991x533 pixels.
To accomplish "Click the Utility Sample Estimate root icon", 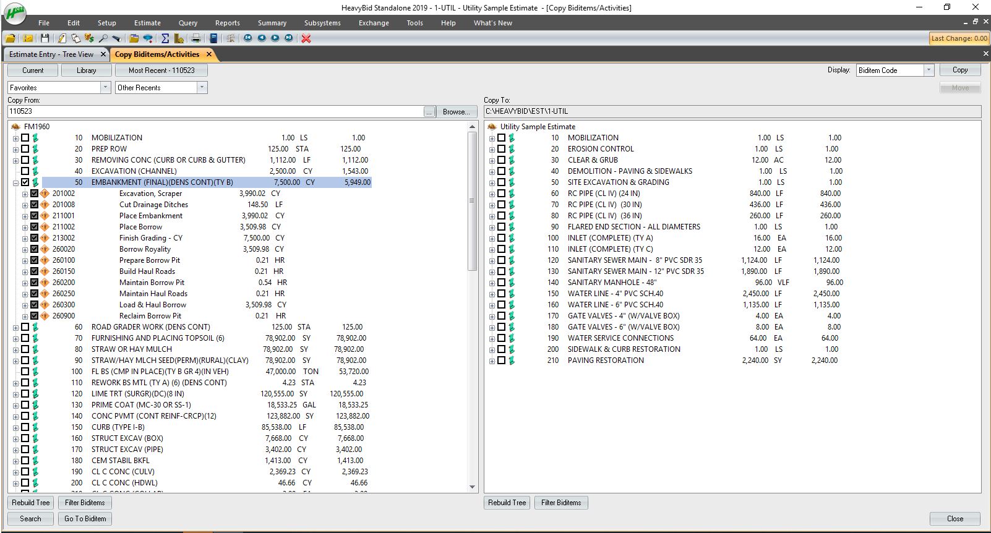I will pos(492,127).
